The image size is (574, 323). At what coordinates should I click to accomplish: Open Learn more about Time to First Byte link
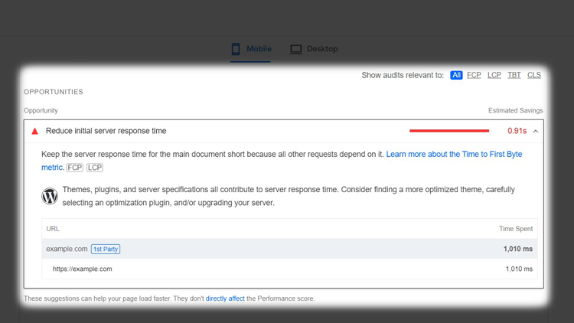coord(454,154)
